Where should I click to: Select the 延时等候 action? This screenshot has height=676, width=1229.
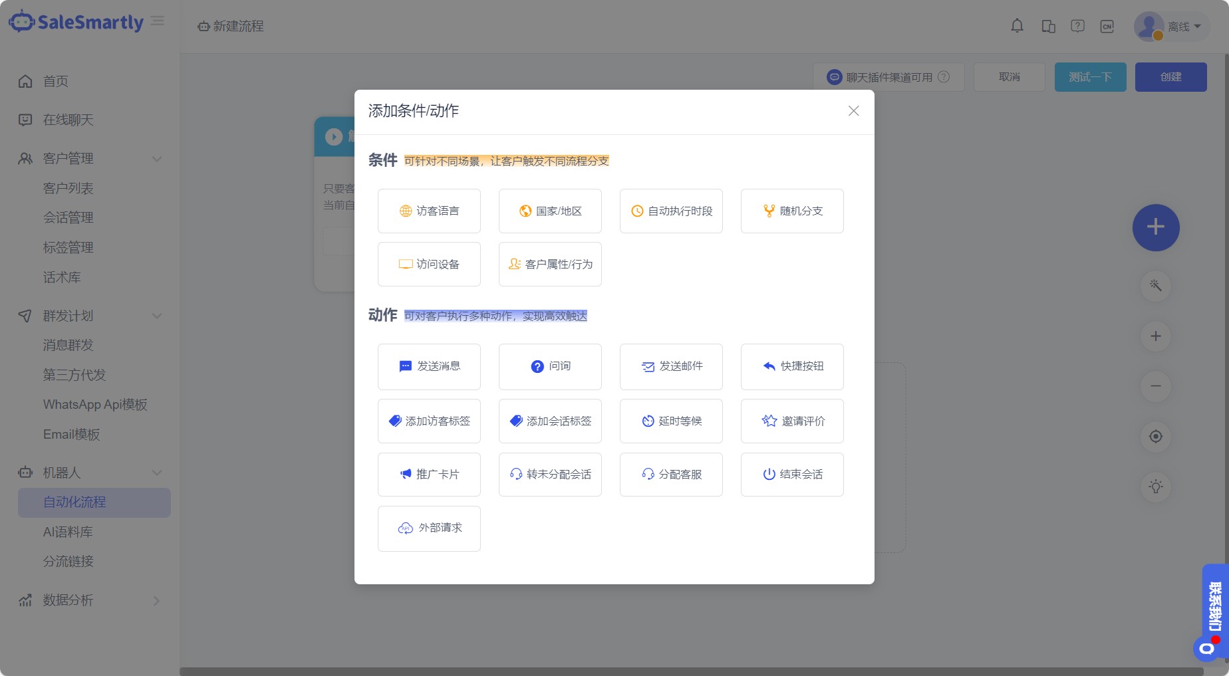click(x=671, y=421)
